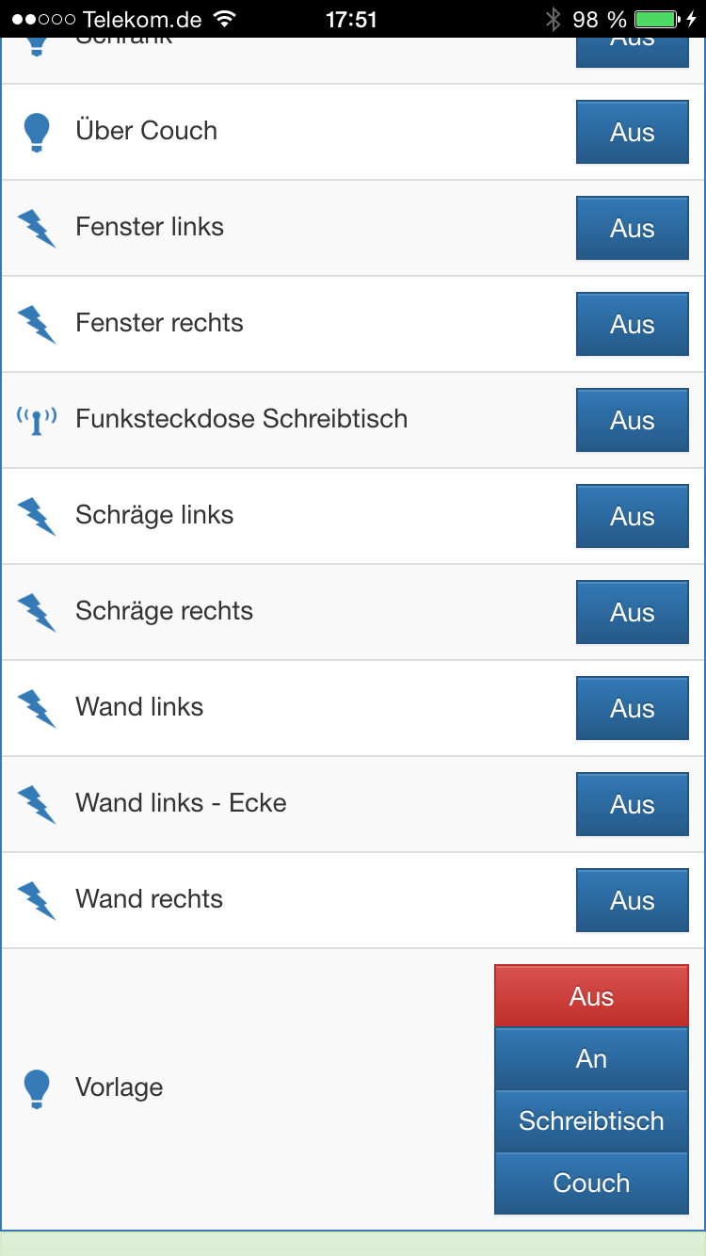This screenshot has width=706, height=1256.
Task: Tap the antenna icon for Funksteckdose Schreibtisch
Action: 37,420
